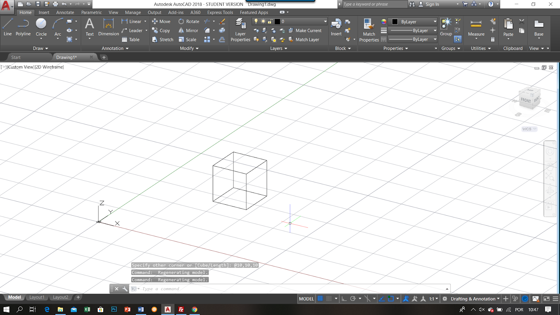Choose the Circle tool
This screenshot has width=560, height=315.
[x=41, y=27]
